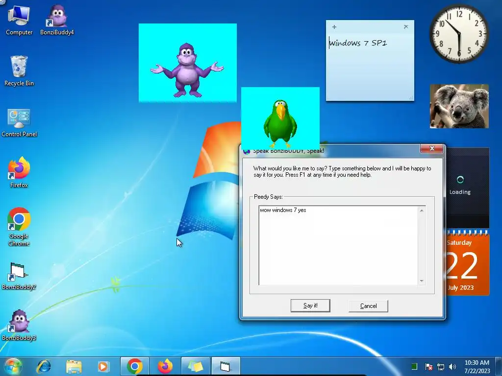The width and height of the screenshot is (502, 376).
Task: Launch Google Chrome desktop shortcut
Action: (19, 226)
